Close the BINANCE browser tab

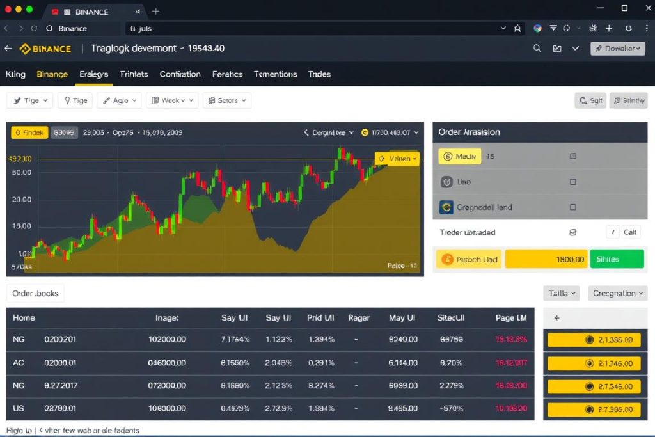pos(138,12)
